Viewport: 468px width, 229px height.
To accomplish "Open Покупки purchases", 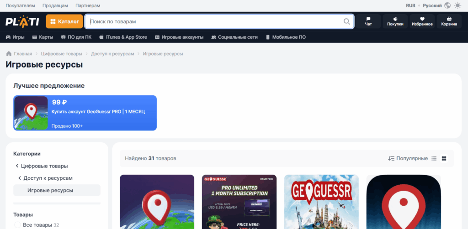I will 395,21.
